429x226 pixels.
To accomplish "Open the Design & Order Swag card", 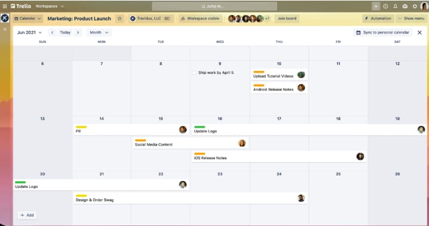I will coord(190,198).
